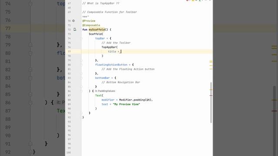
Task: Toggle background fold marker beside line 91
Action: click(30, 143)
